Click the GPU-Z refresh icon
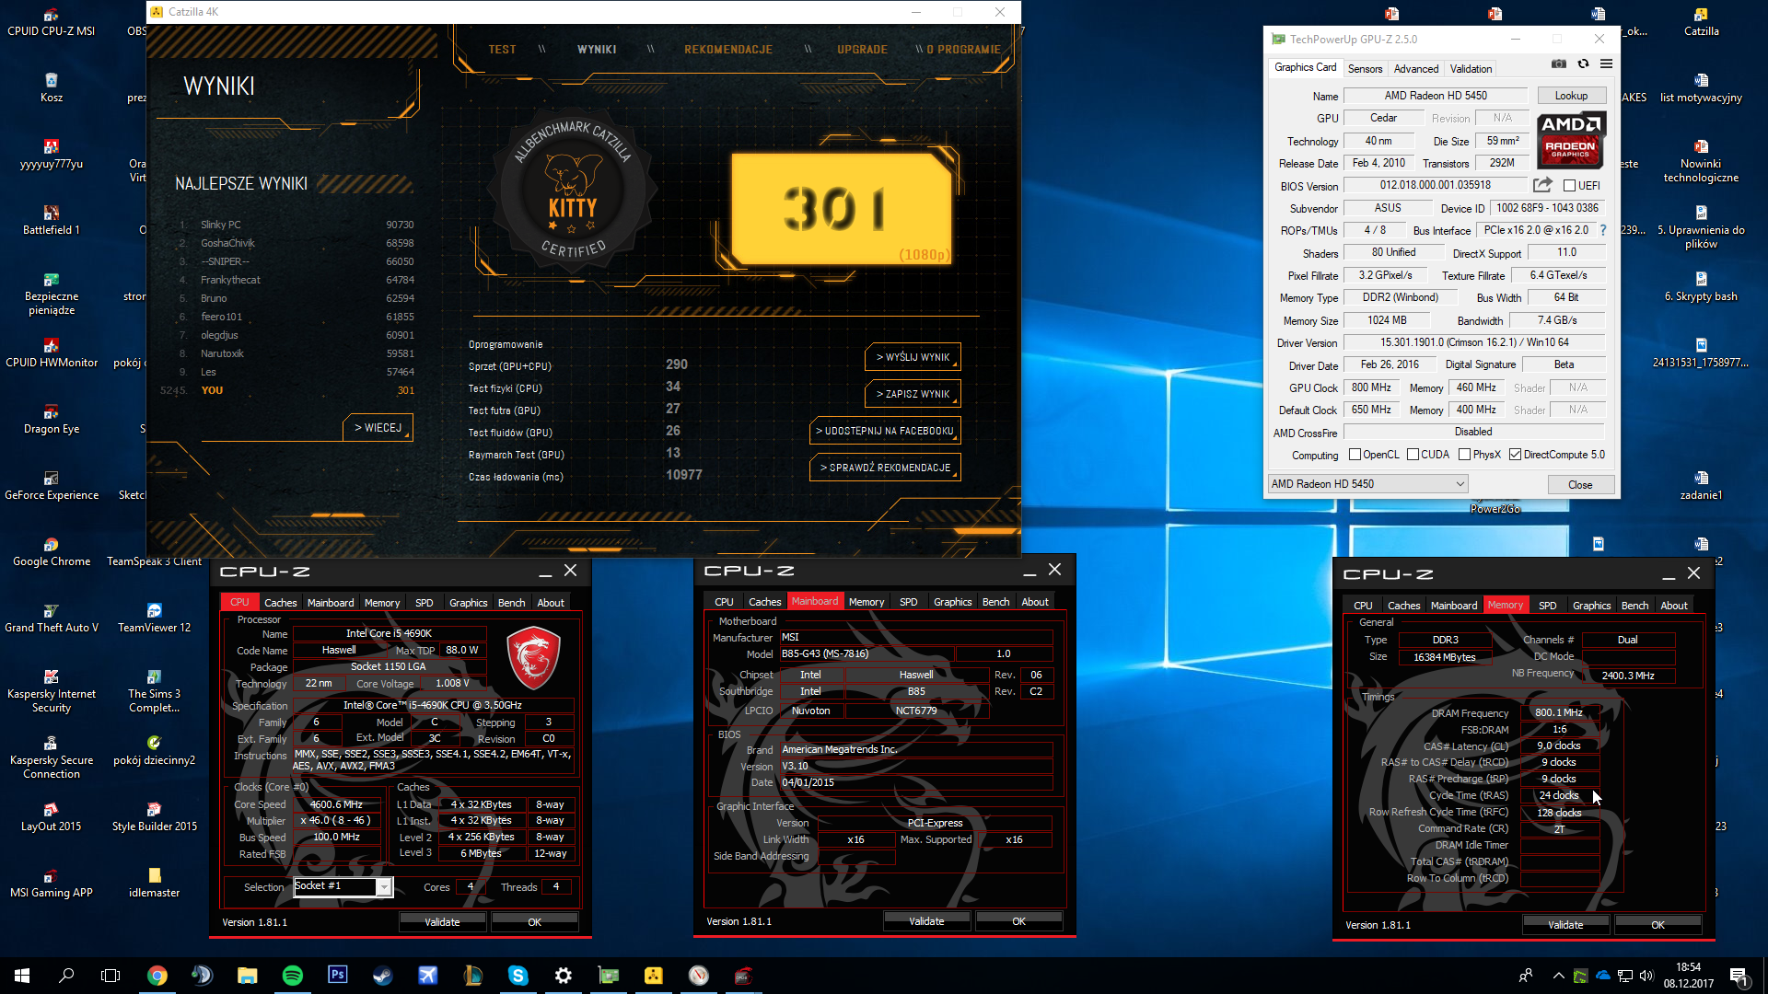The width and height of the screenshot is (1768, 994). [1583, 64]
